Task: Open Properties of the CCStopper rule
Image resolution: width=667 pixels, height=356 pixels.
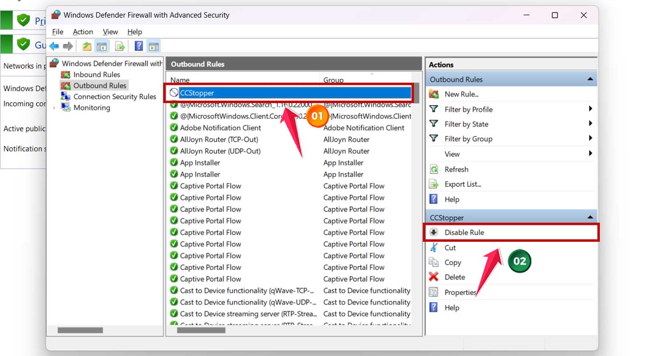Action: (x=460, y=292)
